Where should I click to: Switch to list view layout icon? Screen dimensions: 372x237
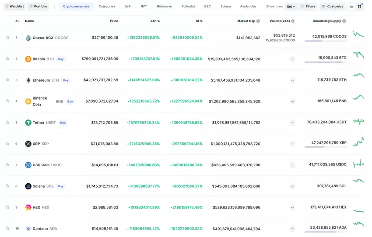[351, 7]
